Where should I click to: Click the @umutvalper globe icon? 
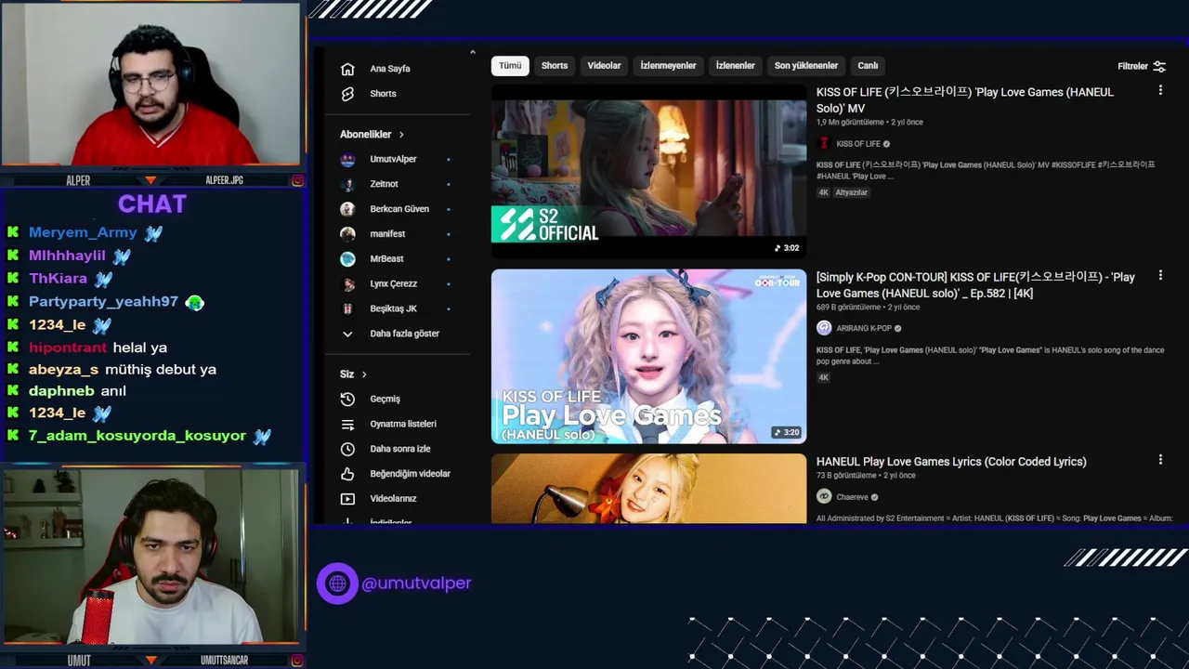click(337, 584)
